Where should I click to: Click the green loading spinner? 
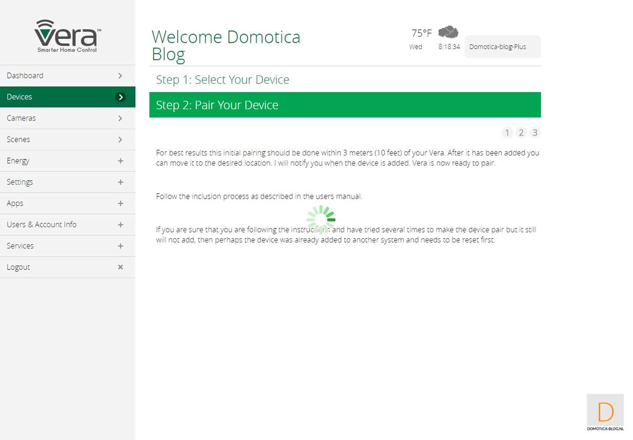pyautogui.click(x=321, y=219)
